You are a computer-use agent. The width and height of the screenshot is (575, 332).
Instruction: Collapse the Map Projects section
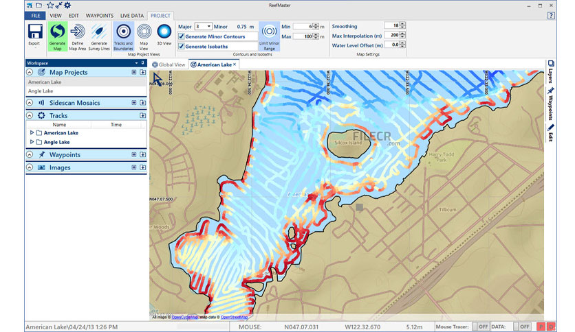[x=30, y=73]
